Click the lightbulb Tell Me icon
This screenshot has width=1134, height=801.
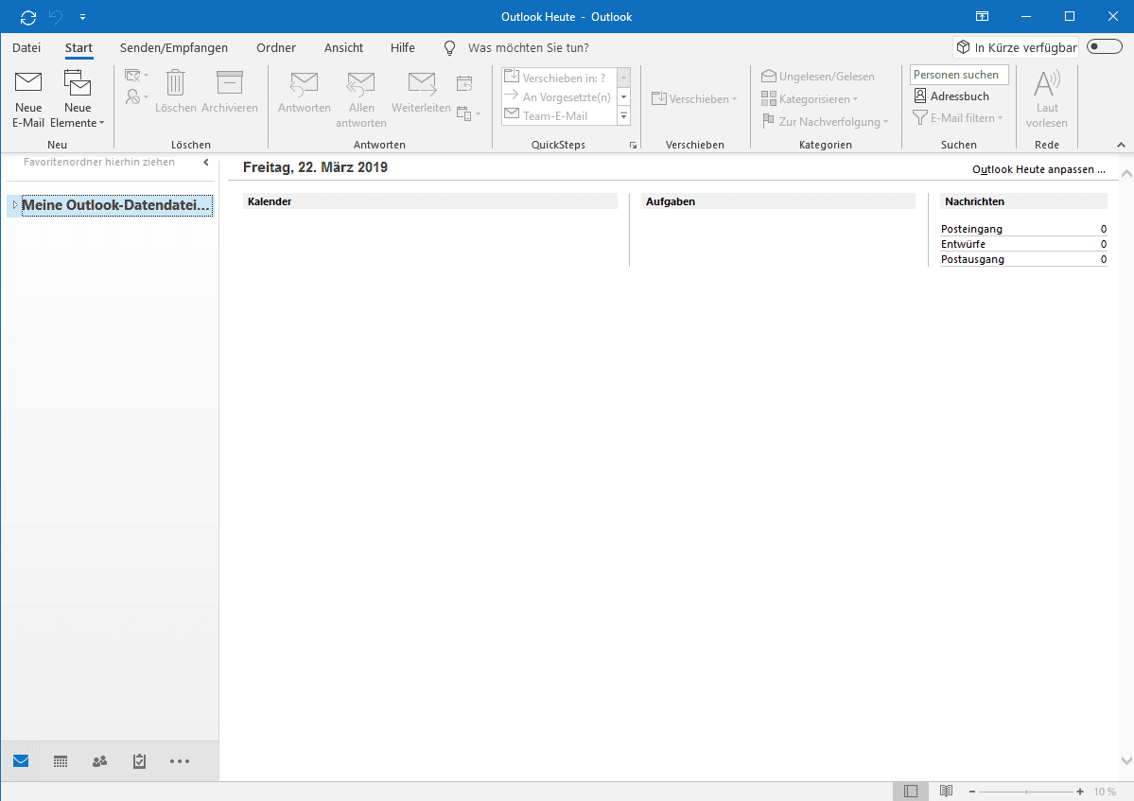449,47
